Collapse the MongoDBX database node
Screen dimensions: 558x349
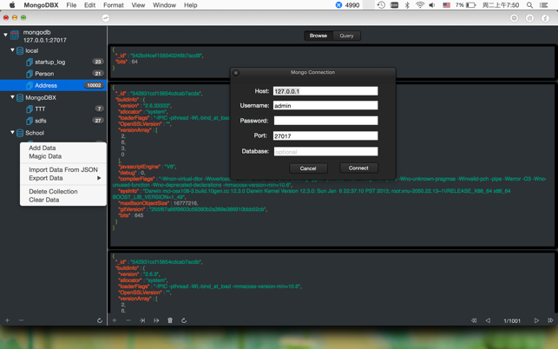(x=12, y=97)
